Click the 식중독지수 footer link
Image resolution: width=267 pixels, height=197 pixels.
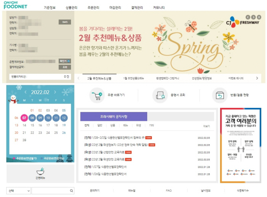click(x=243, y=190)
